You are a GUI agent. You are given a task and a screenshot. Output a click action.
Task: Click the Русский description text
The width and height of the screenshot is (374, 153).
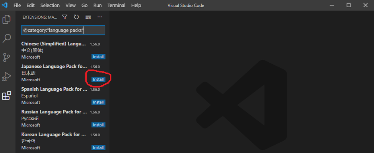coord(30,118)
